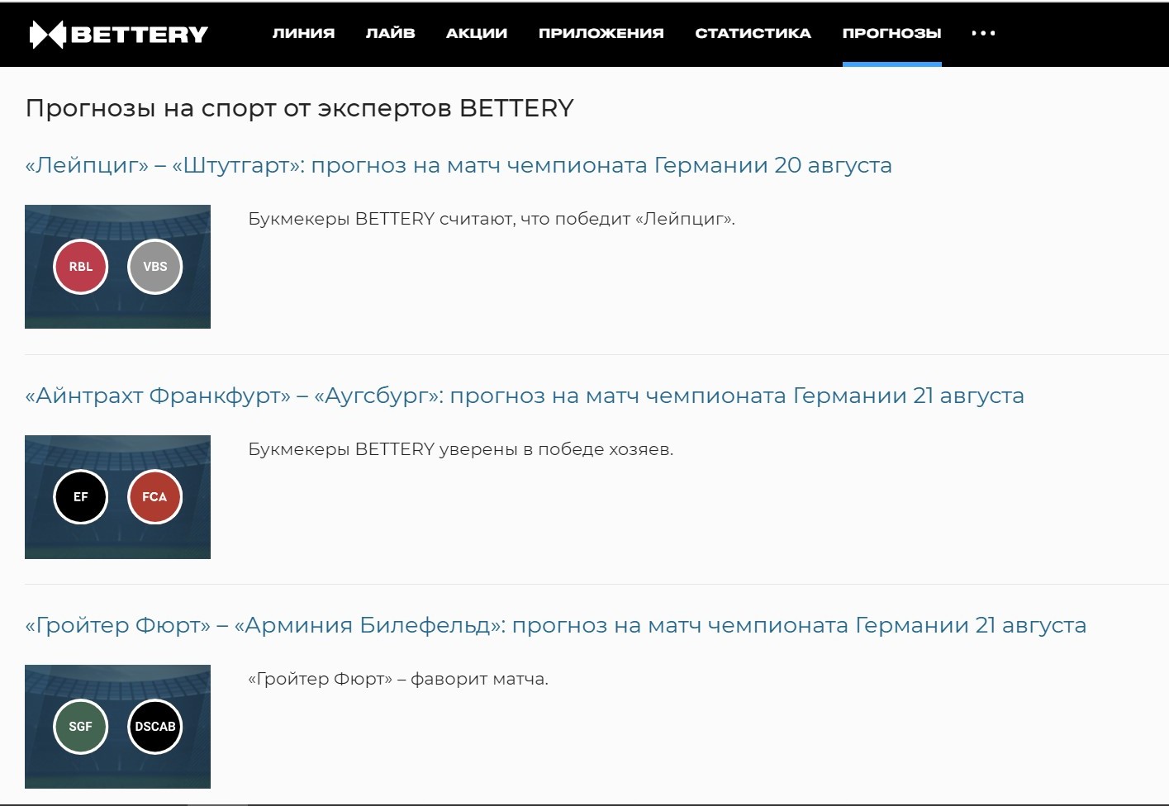Click the text «победит «Лейпциг»»
The image size is (1169, 806).
click(644, 219)
